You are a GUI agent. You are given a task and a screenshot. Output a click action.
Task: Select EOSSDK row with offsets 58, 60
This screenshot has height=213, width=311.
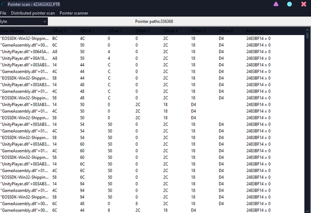click(152, 157)
